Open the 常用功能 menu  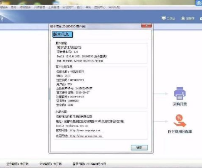114,7
